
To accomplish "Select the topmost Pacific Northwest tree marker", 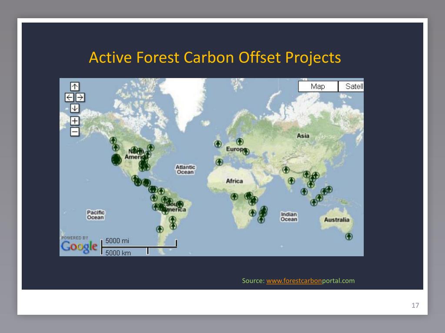I will (113, 140).
